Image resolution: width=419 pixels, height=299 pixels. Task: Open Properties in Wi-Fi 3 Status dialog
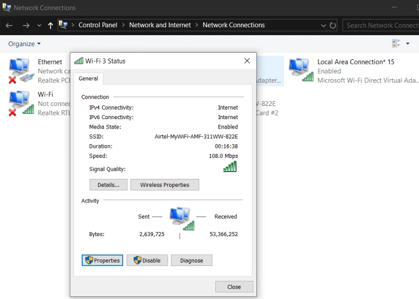pyautogui.click(x=102, y=260)
